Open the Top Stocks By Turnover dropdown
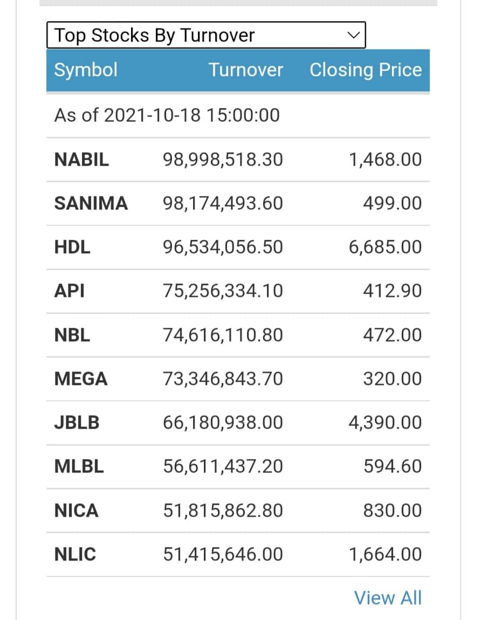Viewport: 488px width, 620px height. pyautogui.click(x=206, y=36)
